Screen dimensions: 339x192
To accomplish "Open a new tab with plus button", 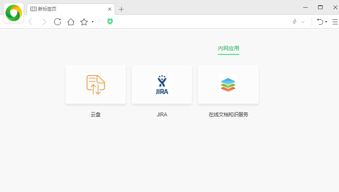I will (x=121, y=9).
